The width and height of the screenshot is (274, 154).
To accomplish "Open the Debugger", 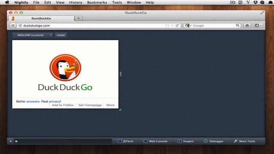I will [214, 141].
